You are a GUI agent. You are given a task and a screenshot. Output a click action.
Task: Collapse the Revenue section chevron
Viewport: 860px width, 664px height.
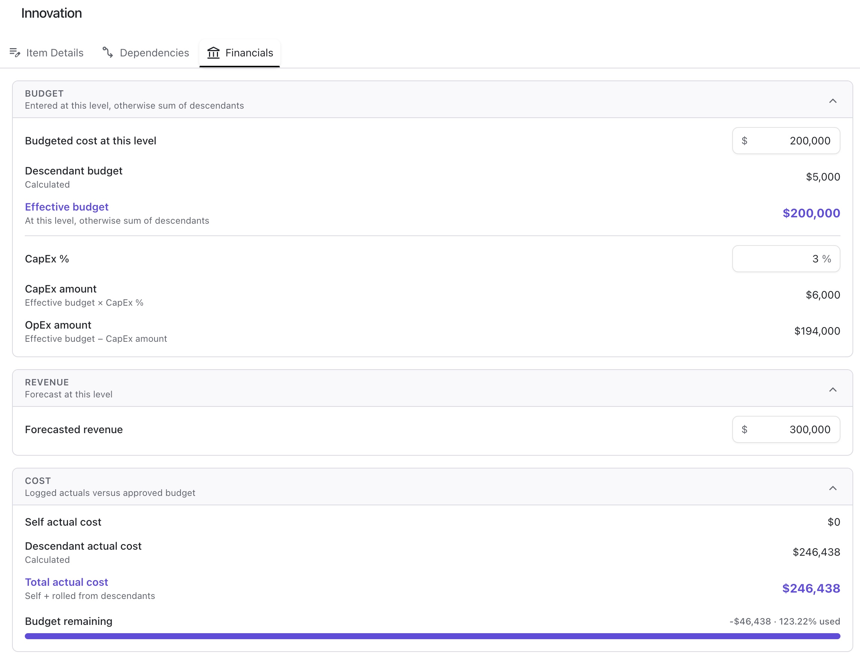point(833,390)
